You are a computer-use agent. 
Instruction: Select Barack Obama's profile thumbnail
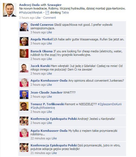(x=24, y=53)
